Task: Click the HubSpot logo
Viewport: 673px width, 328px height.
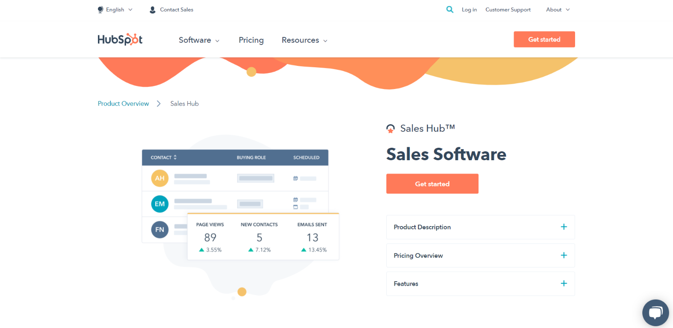Action: click(120, 40)
